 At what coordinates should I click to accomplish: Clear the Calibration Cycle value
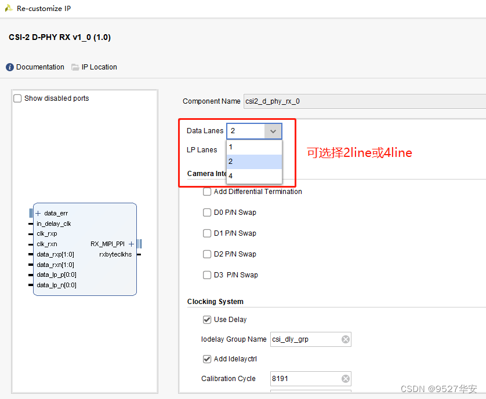346,379
